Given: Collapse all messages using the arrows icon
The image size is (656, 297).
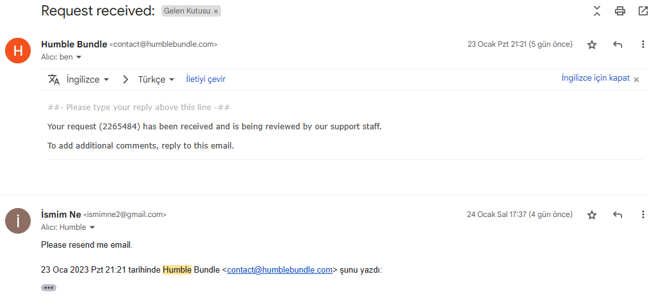Looking at the screenshot, I should click(x=597, y=11).
